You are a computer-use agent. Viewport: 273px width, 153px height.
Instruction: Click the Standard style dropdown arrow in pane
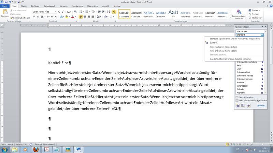coord(262,35)
